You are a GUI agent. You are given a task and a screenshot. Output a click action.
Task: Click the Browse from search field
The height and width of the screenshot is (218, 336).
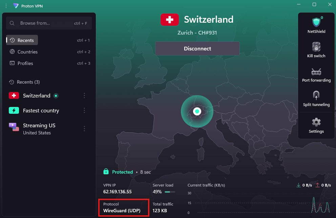[x=49, y=23]
